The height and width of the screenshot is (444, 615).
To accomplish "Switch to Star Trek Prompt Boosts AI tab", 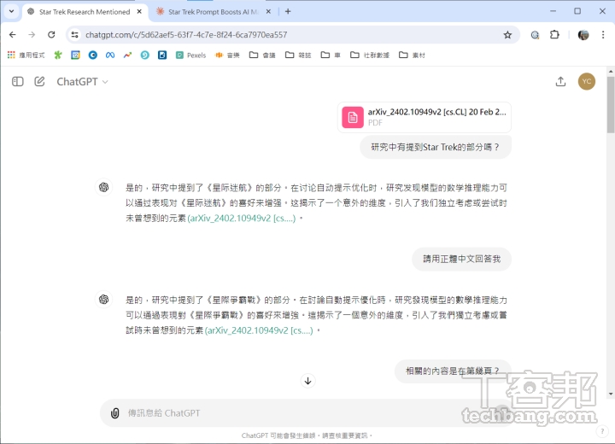I will [x=214, y=12].
